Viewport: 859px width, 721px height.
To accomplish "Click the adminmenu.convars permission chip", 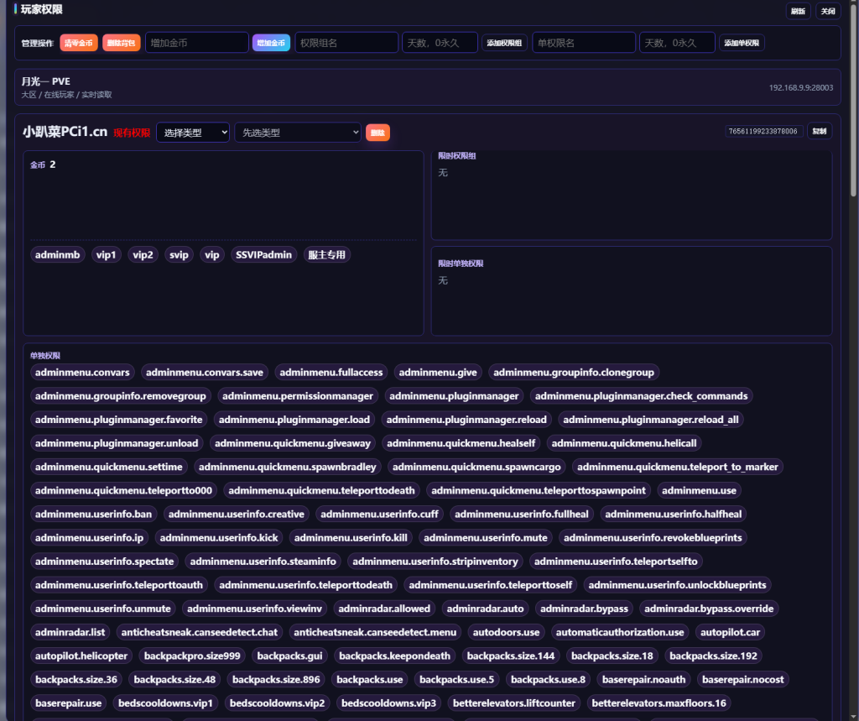I will 82,373.
